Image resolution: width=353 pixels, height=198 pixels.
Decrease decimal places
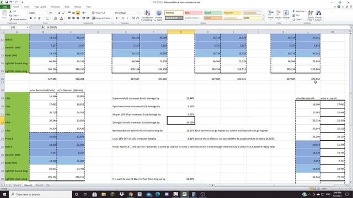pyautogui.click(x=137, y=18)
